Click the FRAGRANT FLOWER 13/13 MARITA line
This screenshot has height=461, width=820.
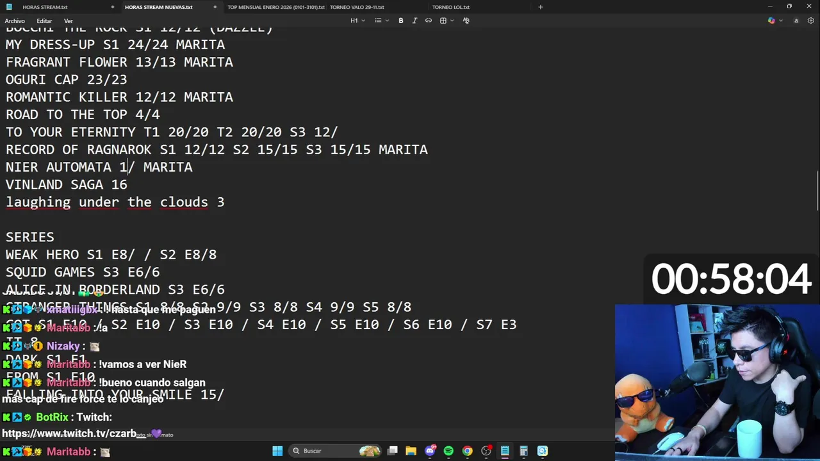coord(119,62)
